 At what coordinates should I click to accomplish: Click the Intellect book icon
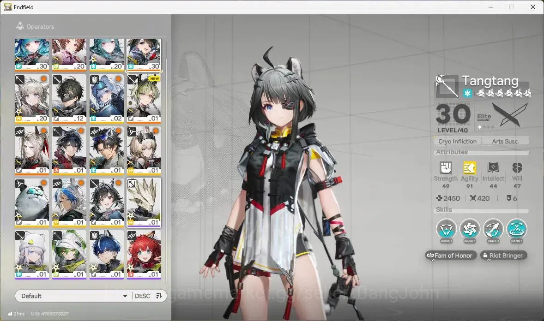[x=493, y=168]
